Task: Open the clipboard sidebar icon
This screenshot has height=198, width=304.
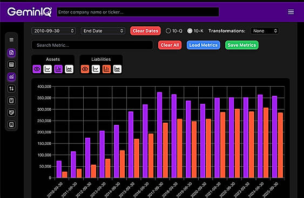Action: 11,101
